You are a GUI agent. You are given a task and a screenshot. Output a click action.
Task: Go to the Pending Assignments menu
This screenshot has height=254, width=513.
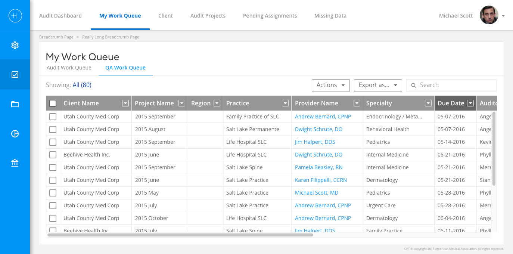tap(270, 16)
